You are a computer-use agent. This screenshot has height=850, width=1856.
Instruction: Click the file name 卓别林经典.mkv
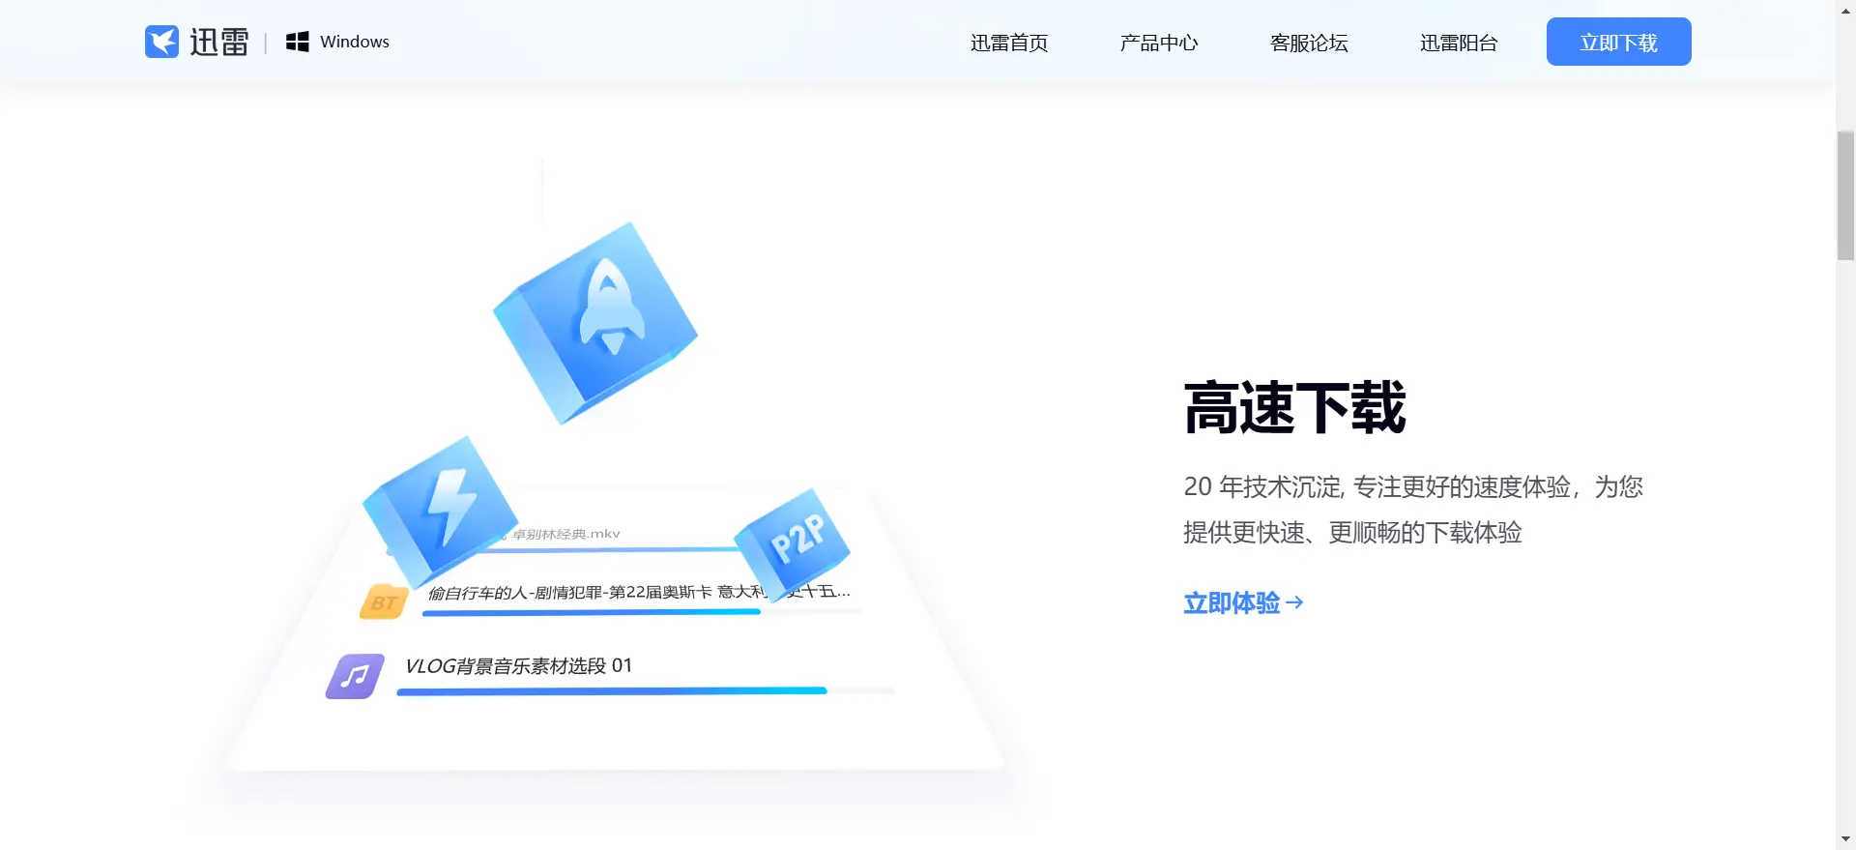coord(565,534)
